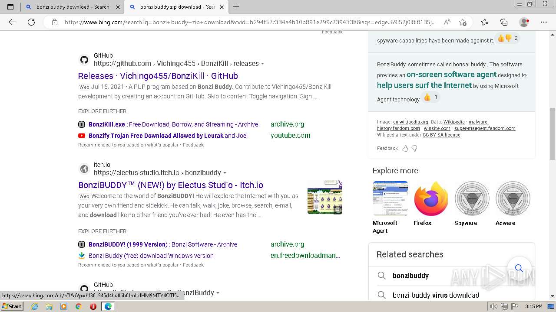This screenshot has width=556, height=312.
Task: Launch Internet Explorer from taskbar
Action: (x=35, y=306)
